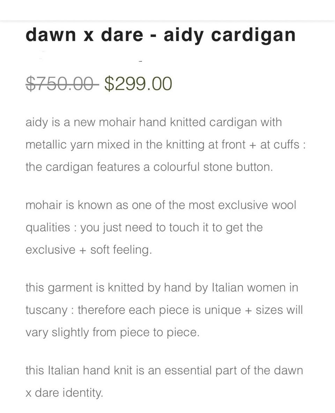
Task: Click the line 'this Italian hand knit is an essential'
Action: (164, 370)
